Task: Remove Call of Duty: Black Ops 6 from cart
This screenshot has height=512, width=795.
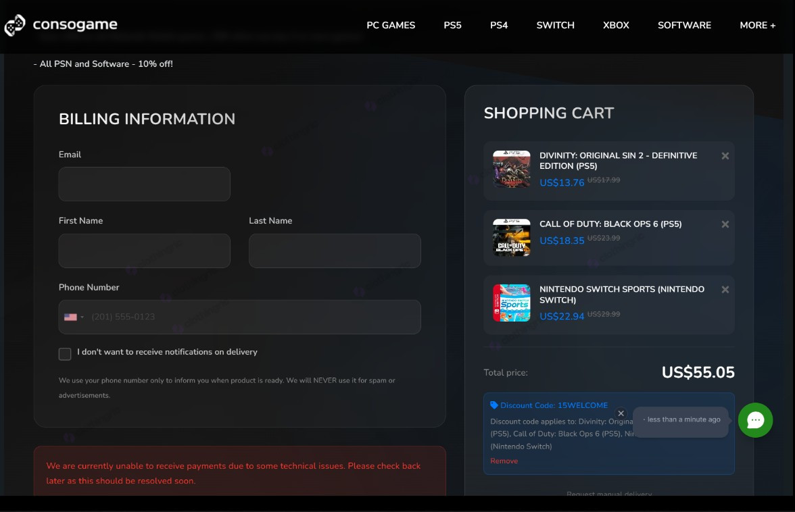Action: pos(725,224)
